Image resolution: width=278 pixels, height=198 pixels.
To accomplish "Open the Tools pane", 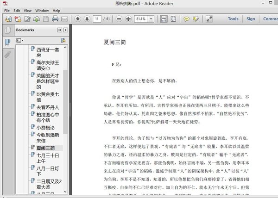I will point(233,19).
